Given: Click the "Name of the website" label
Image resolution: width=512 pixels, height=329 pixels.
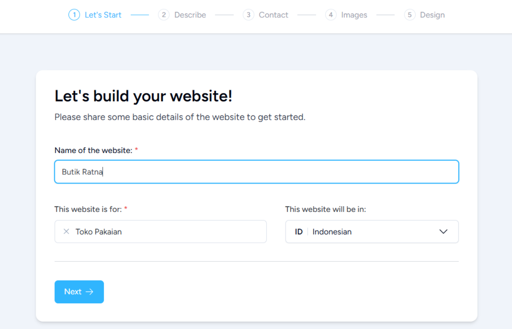Looking at the screenshot, I should (93, 150).
